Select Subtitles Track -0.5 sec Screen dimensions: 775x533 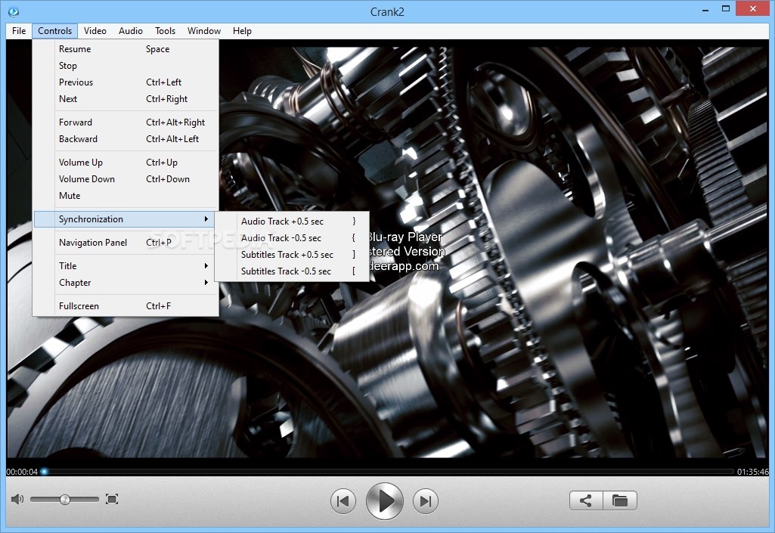pos(292,271)
